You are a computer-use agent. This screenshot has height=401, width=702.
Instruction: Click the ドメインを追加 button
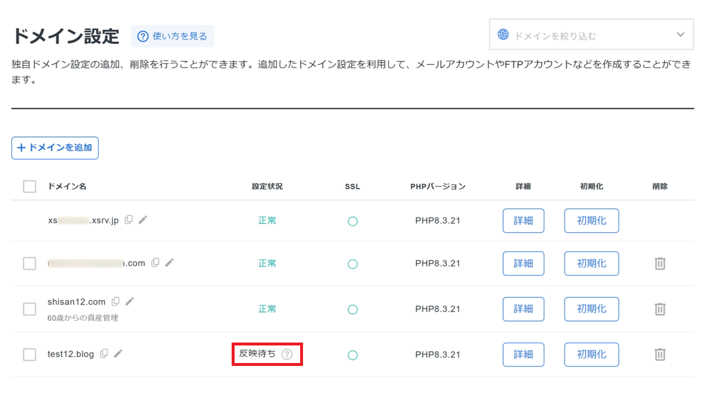click(55, 148)
